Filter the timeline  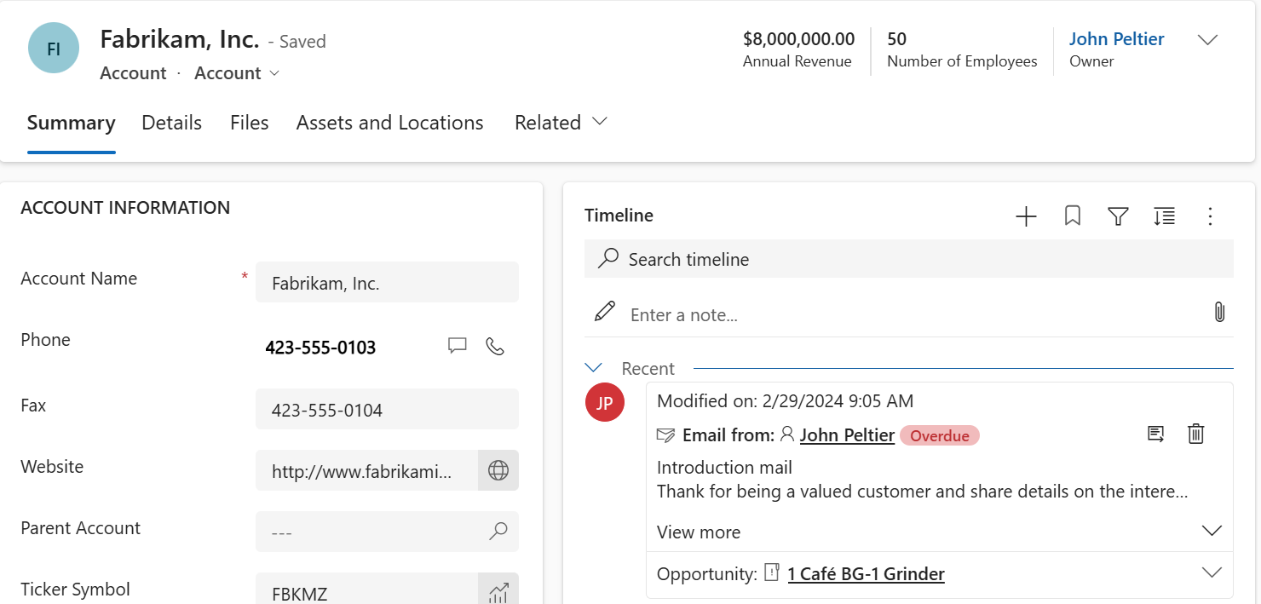(1118, 216)
